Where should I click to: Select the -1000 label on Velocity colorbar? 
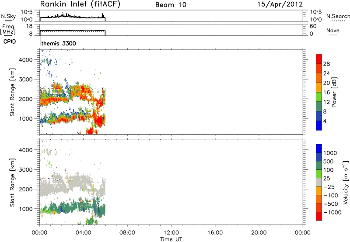click(332, 212)
